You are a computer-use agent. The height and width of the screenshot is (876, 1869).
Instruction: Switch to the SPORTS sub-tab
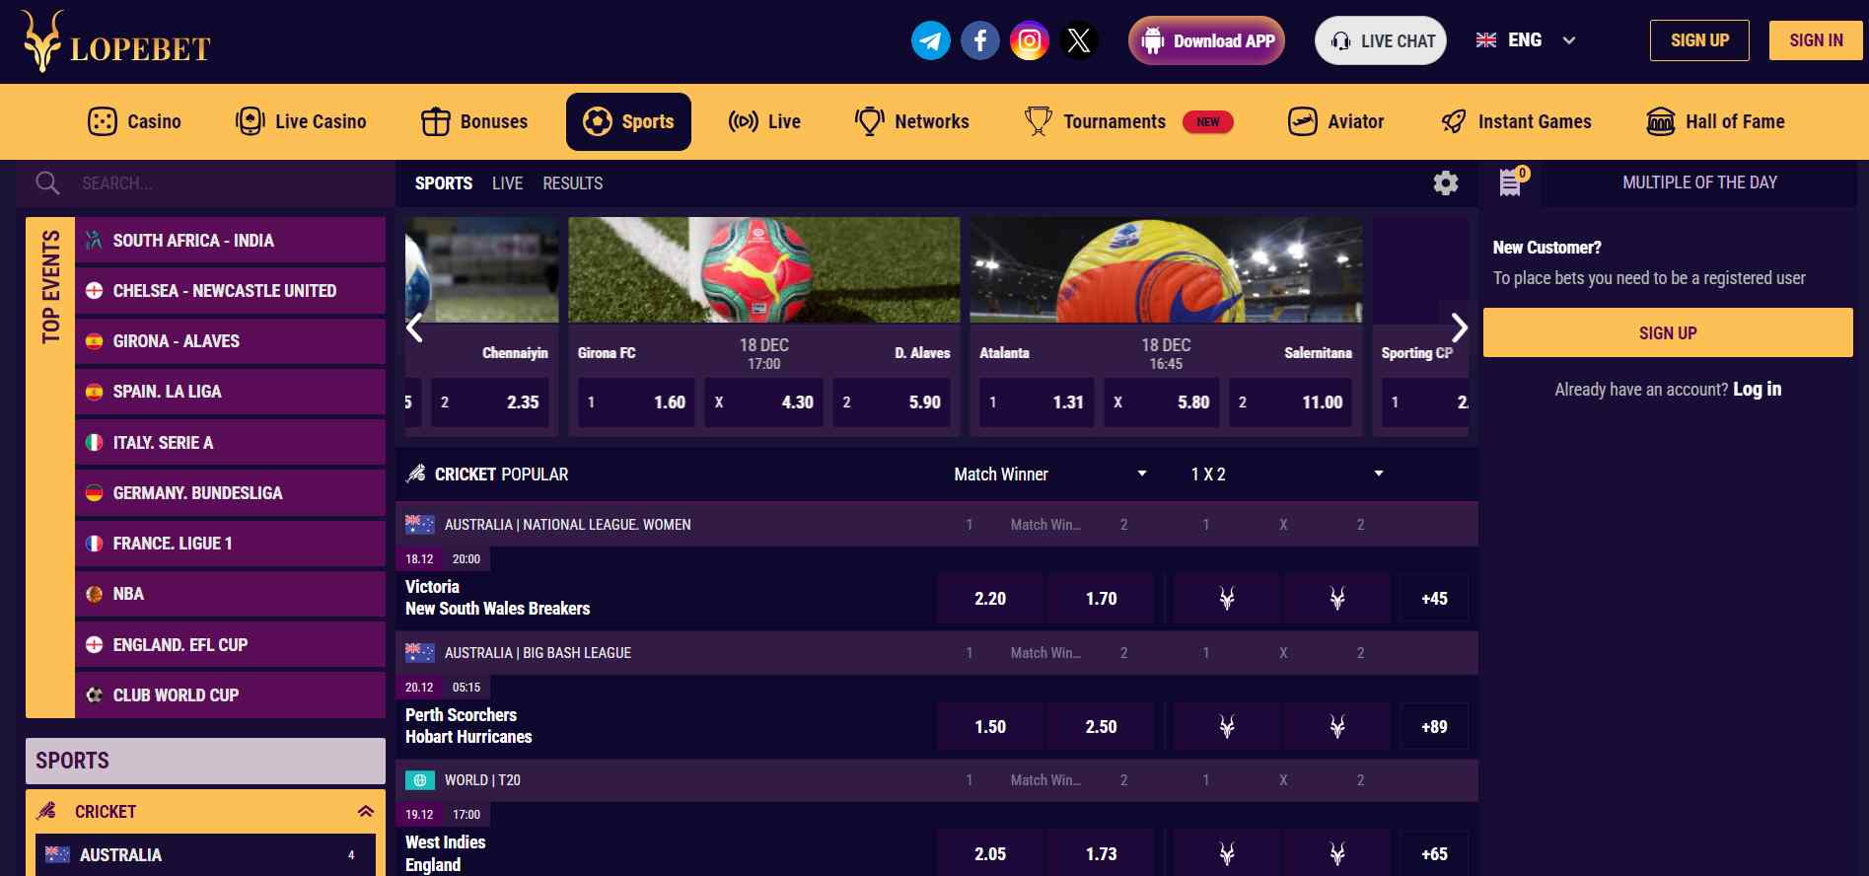[444, 183]
